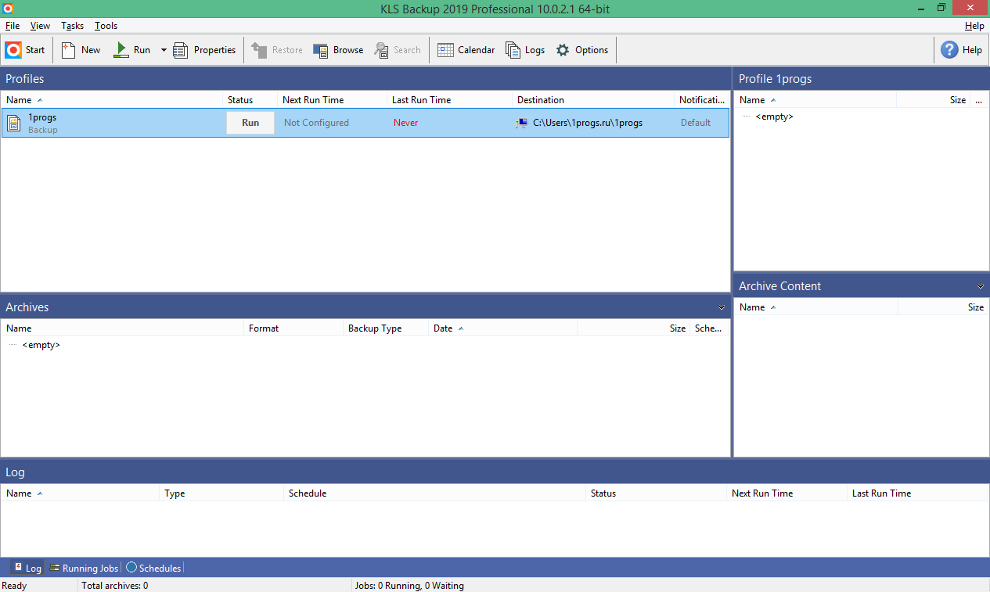Open the Tasks menu
Screen dimensions: 990x592
pos(72,26)
